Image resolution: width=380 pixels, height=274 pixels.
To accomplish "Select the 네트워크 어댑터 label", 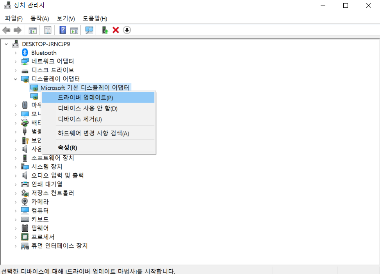I will [53, 61].
